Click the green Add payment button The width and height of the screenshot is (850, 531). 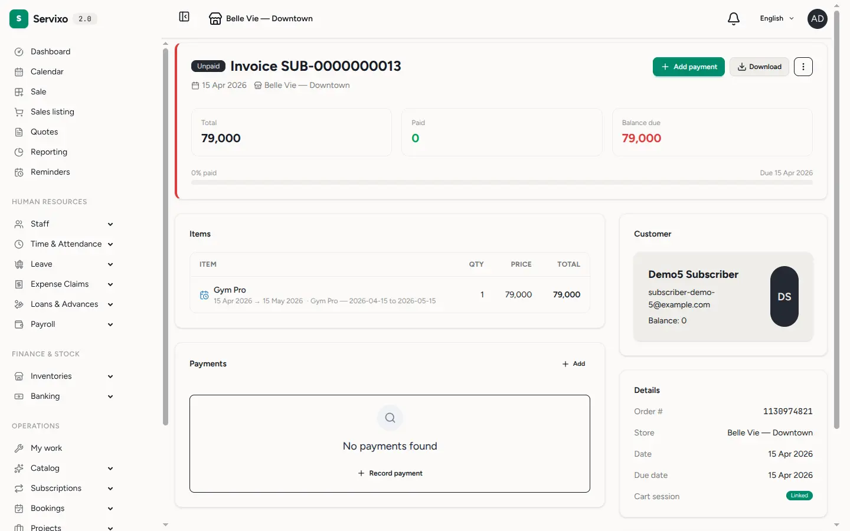pos(689,67)
